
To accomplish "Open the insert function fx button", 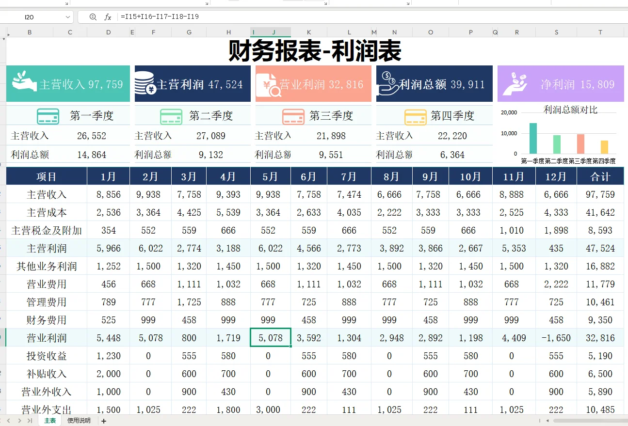I will [x=108, y=17].
